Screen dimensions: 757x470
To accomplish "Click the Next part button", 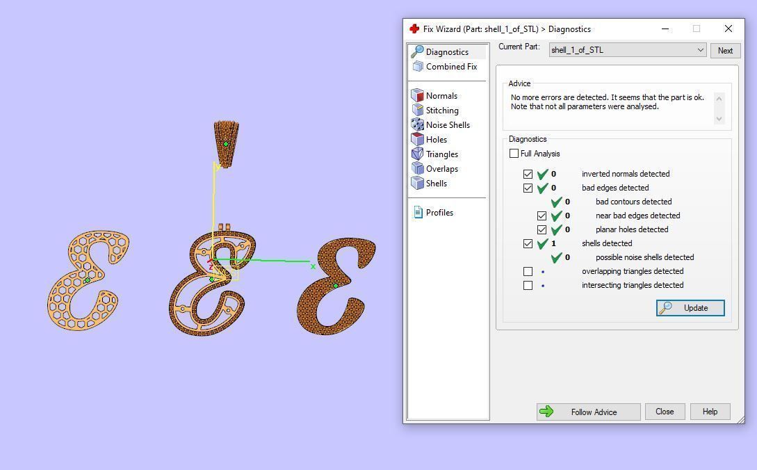I will click(x=725, y=50).
